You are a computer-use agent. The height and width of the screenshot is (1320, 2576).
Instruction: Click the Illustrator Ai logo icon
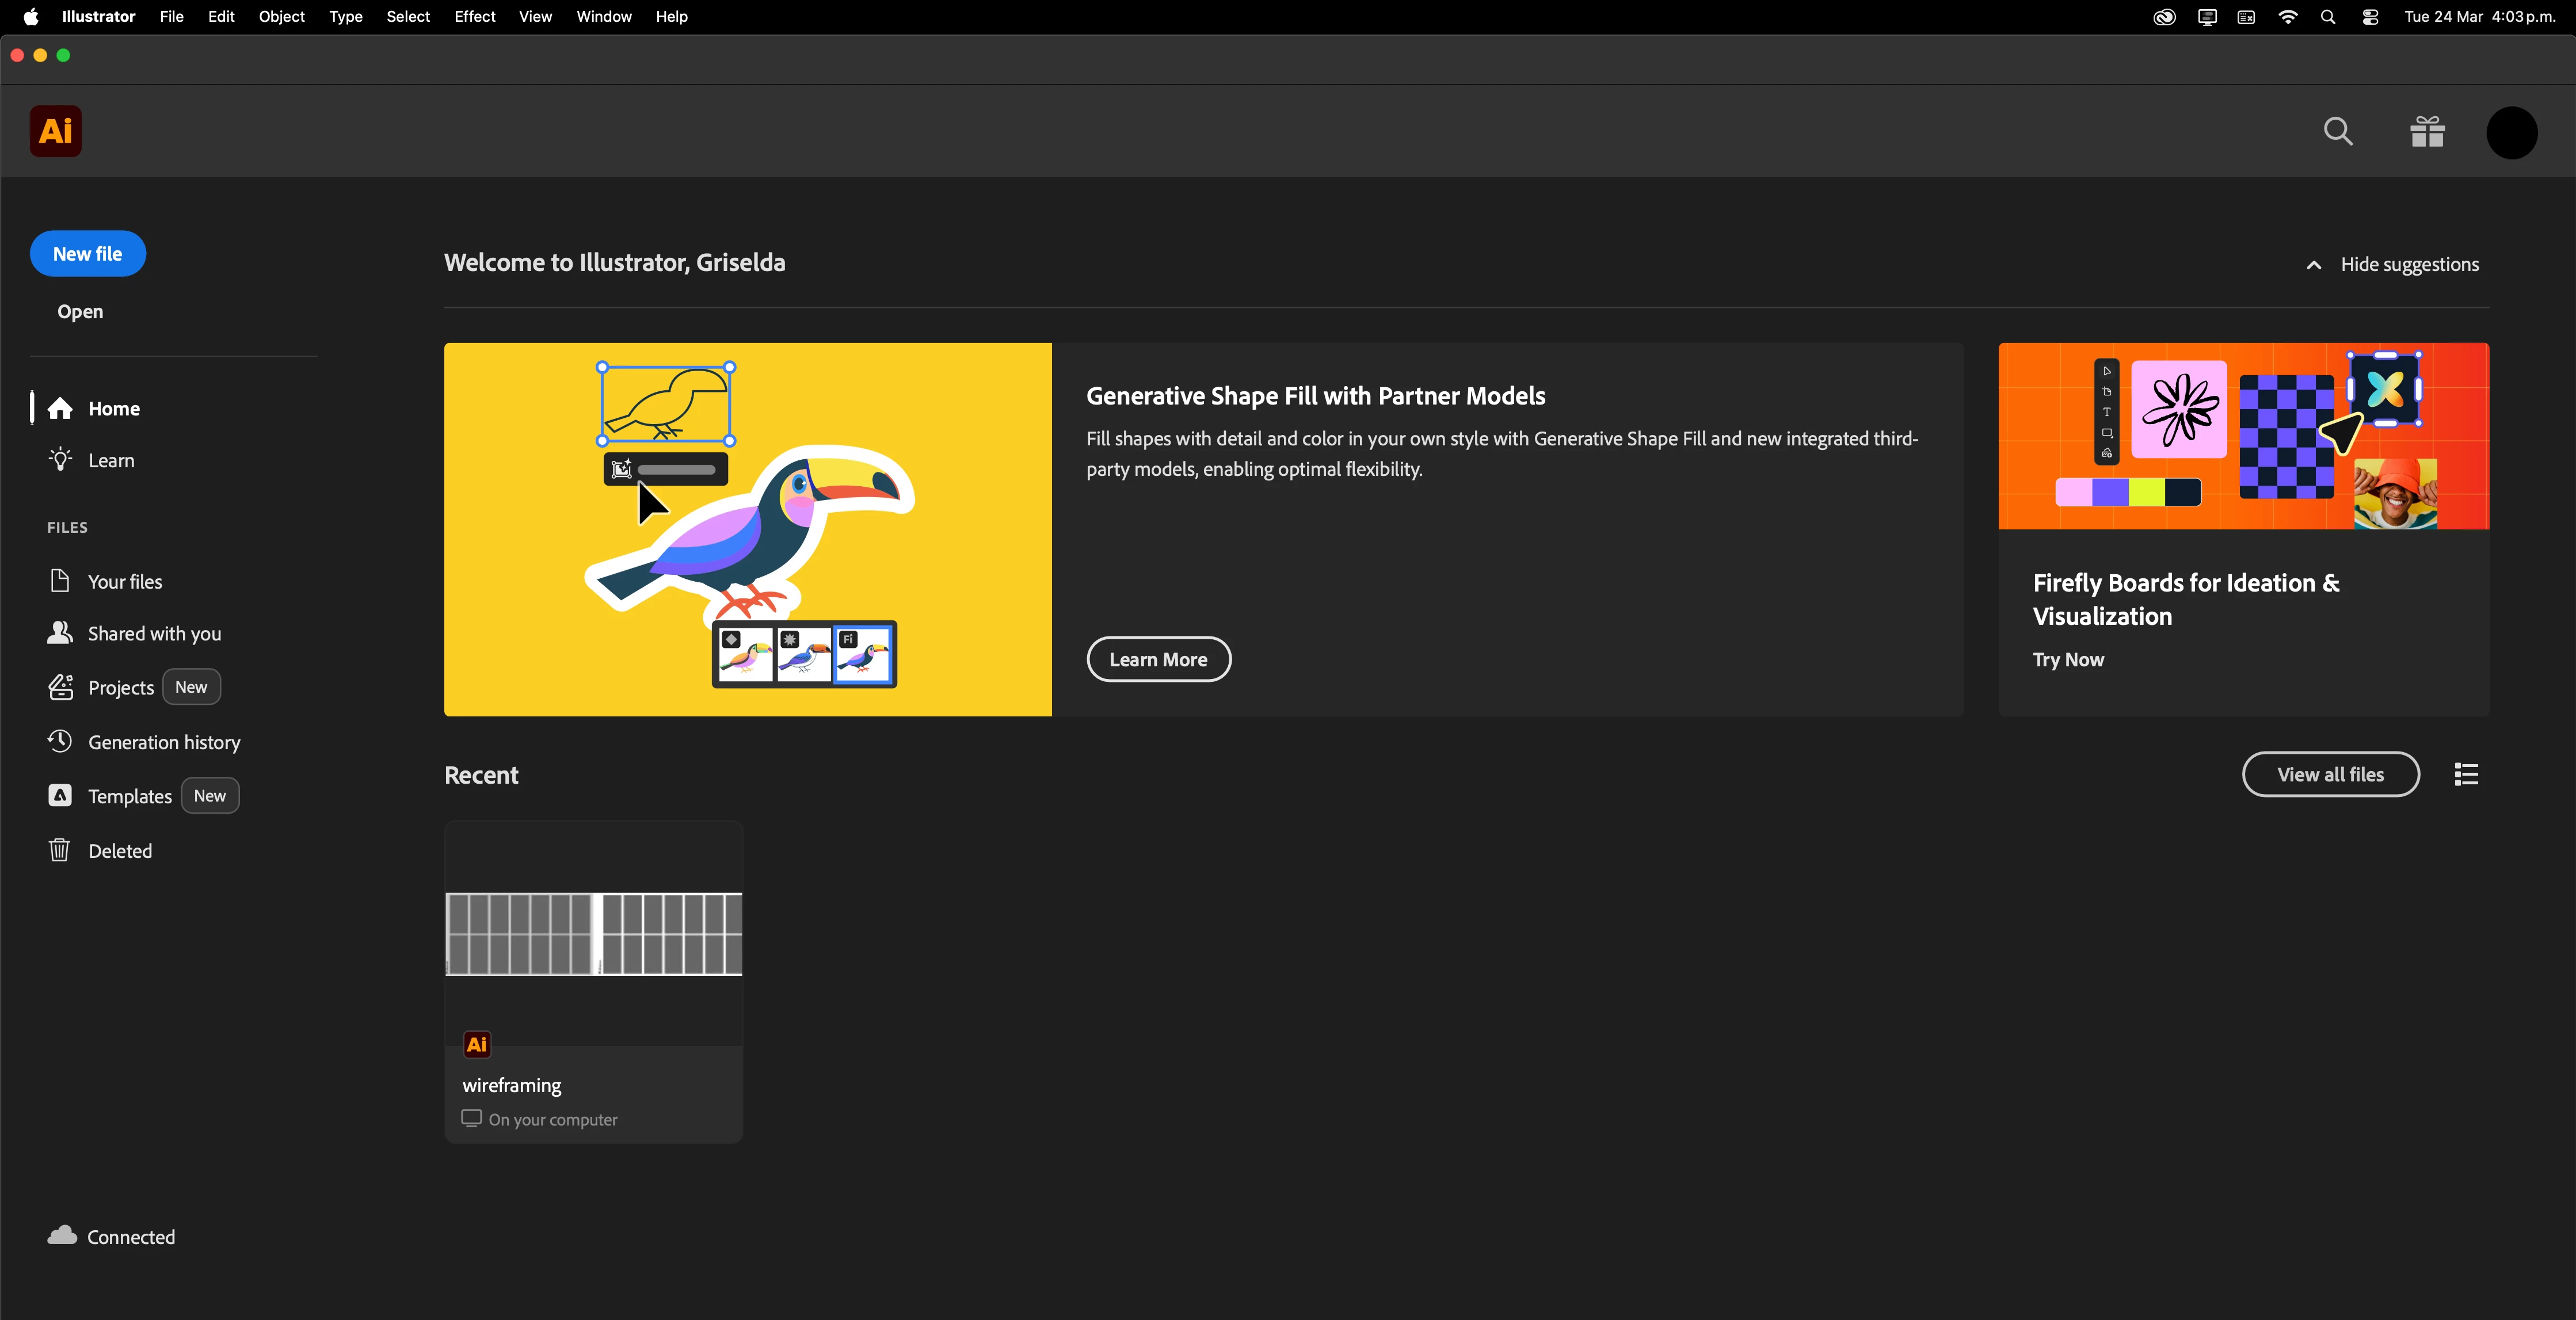[56, 131]
